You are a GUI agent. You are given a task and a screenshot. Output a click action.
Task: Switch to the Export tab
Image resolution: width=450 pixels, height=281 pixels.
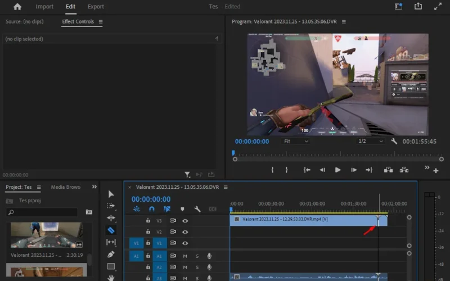(x=96, y=7)
